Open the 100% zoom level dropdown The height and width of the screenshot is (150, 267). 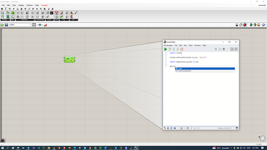(x=21, y=25)
